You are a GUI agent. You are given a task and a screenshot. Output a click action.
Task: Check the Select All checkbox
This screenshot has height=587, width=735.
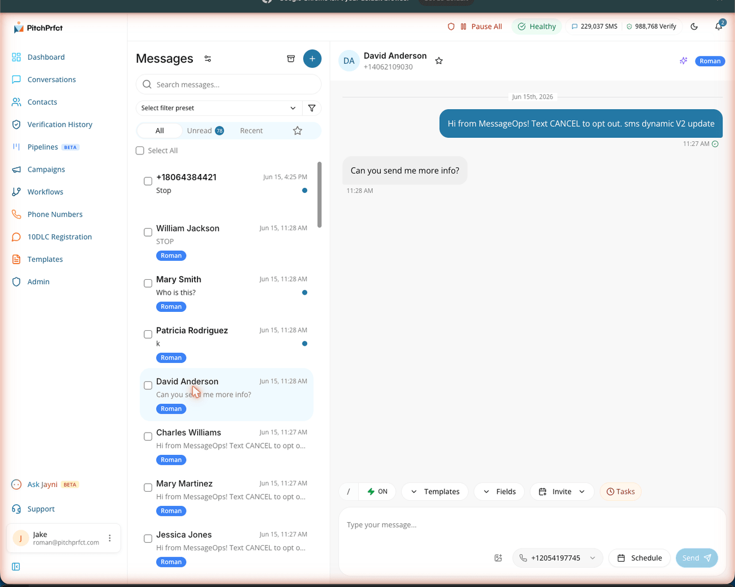coord(140,150)
